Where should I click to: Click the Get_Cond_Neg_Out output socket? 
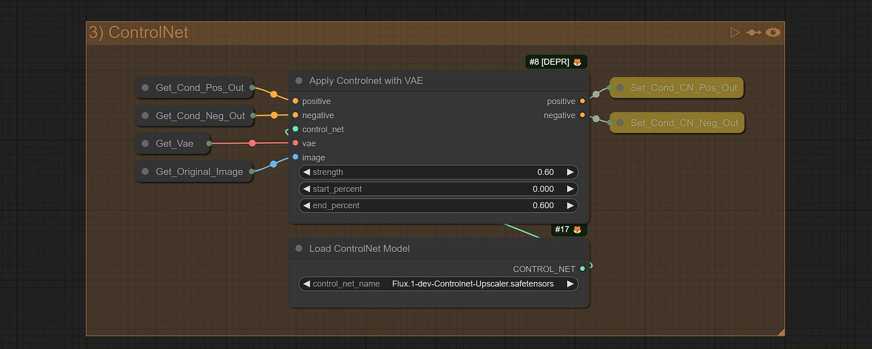click(253, 115)
